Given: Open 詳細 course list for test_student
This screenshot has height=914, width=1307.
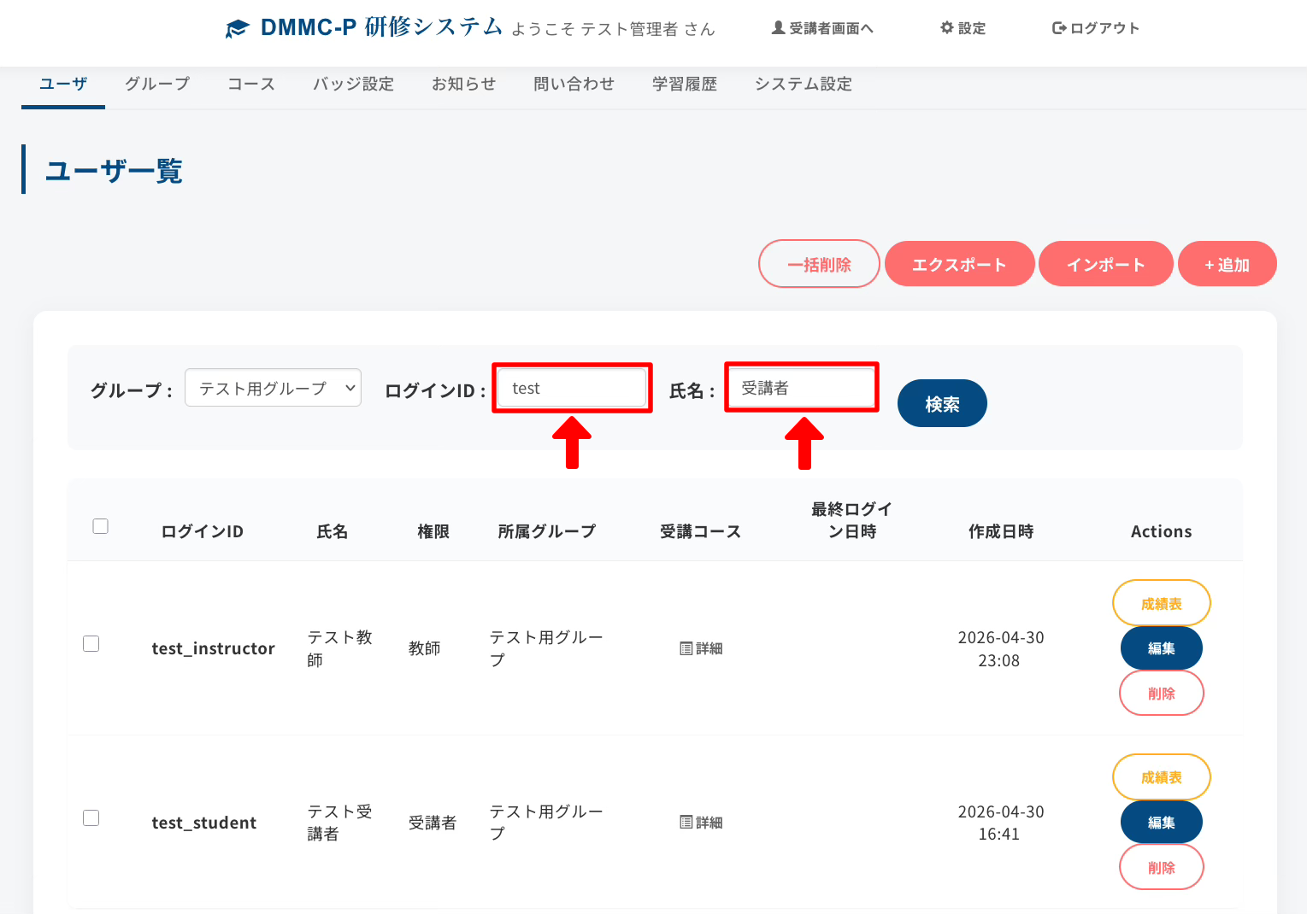Looking at the screenshot, I should click(x=701, y=823).
